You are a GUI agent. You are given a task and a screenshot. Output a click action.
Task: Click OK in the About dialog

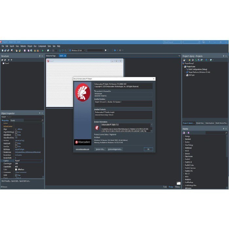coord(149,149)
